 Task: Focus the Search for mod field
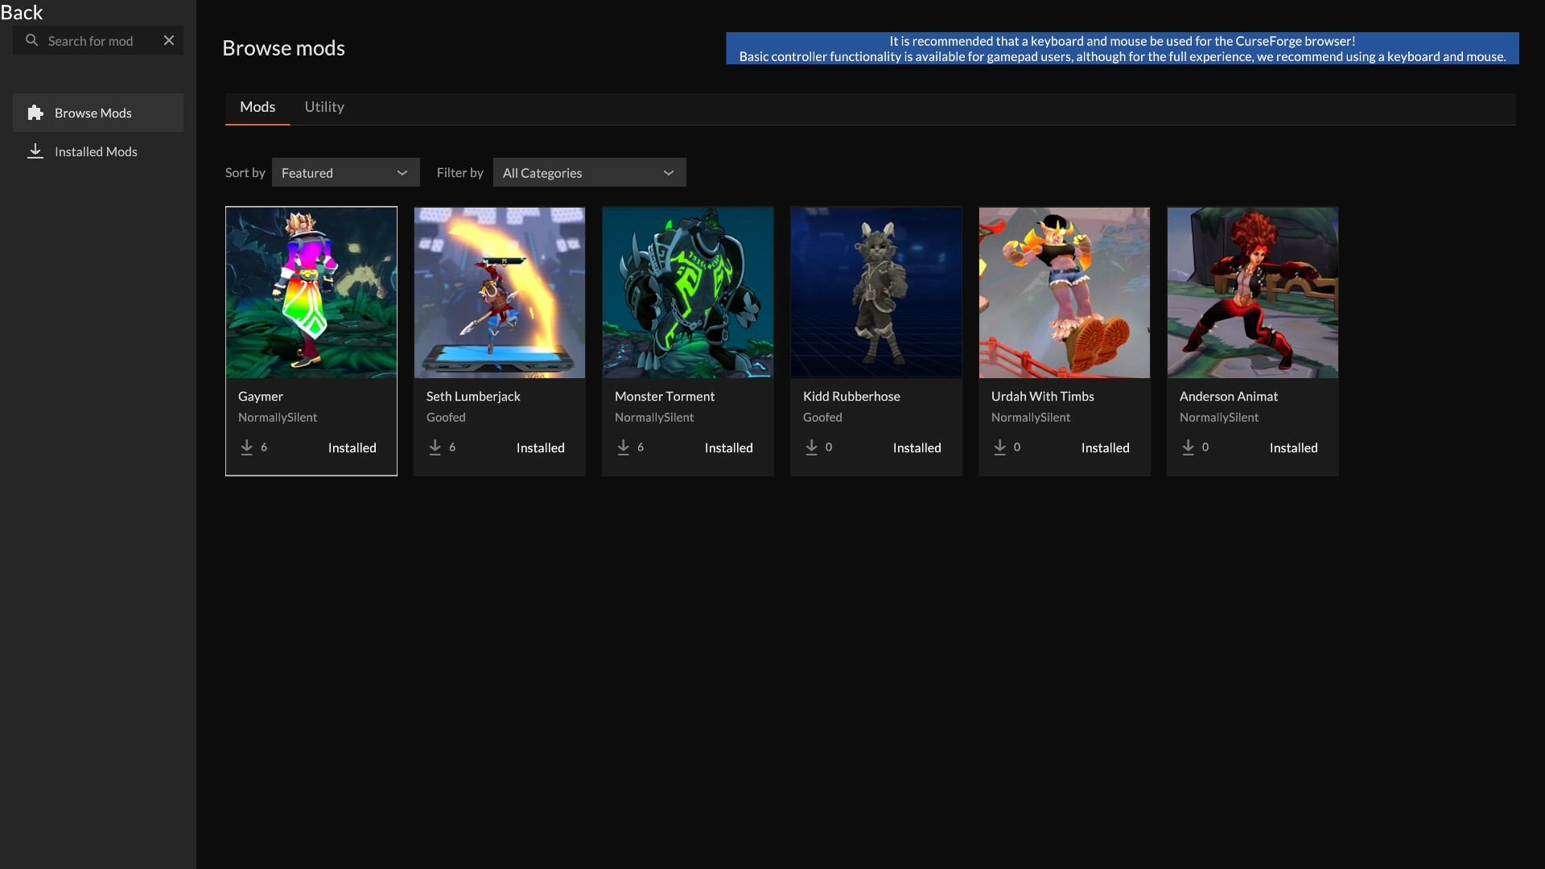tap(98, 40)
